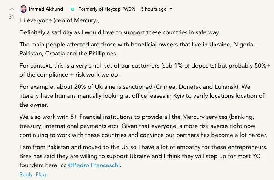This screenshot has width=274, height=180.
Task: Click the paragraph about Crimea, Donetsk and Luhansk
Action: point(142,96)
